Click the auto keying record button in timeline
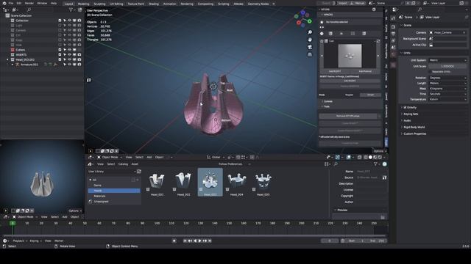 click(x=174, y=241)
